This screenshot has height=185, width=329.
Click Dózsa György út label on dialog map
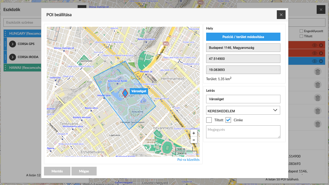coord(64,48)
